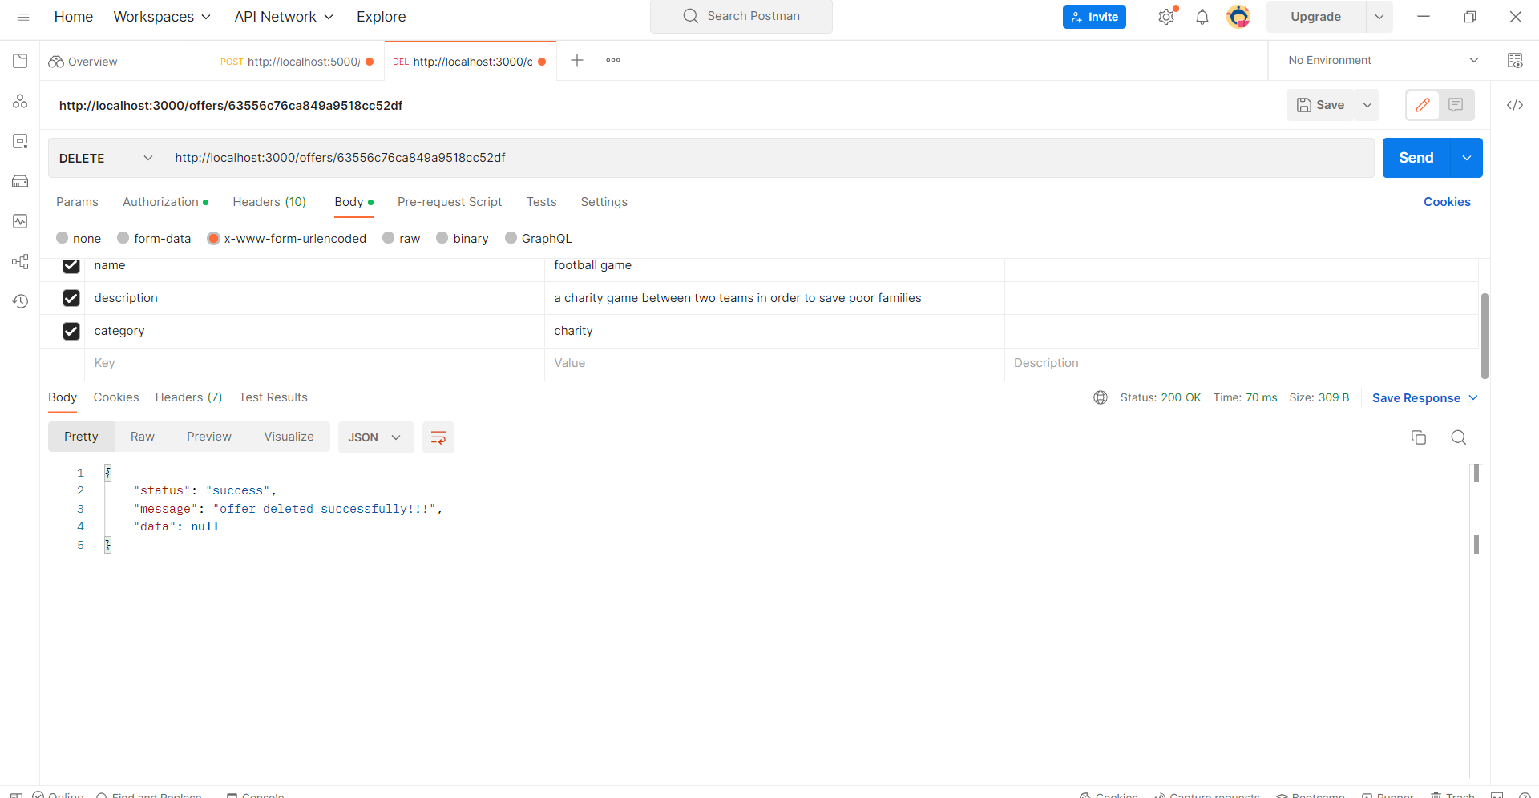Screen dimensions: 1539x798
Task: Search within the response body
Action: click(x=1458, y=437)
